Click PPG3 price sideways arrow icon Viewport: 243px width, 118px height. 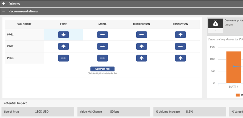63,58
